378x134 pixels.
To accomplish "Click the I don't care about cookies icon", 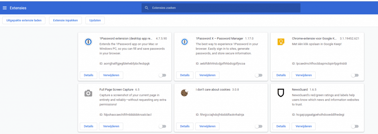I will pyautogui.click(x=185, y=93).
